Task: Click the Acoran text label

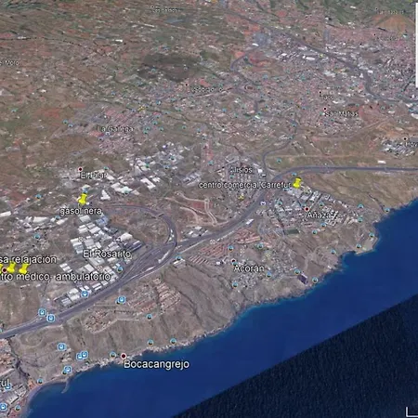Action: pos(249,268)
